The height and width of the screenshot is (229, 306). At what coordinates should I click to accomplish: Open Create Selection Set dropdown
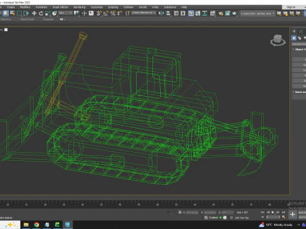pos(143,13)
